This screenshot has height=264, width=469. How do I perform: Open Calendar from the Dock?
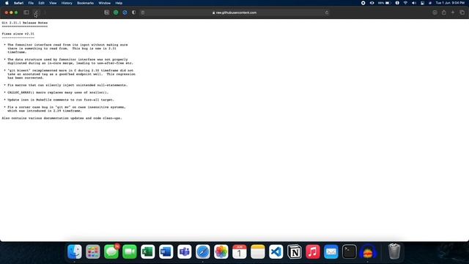(240, 252)
